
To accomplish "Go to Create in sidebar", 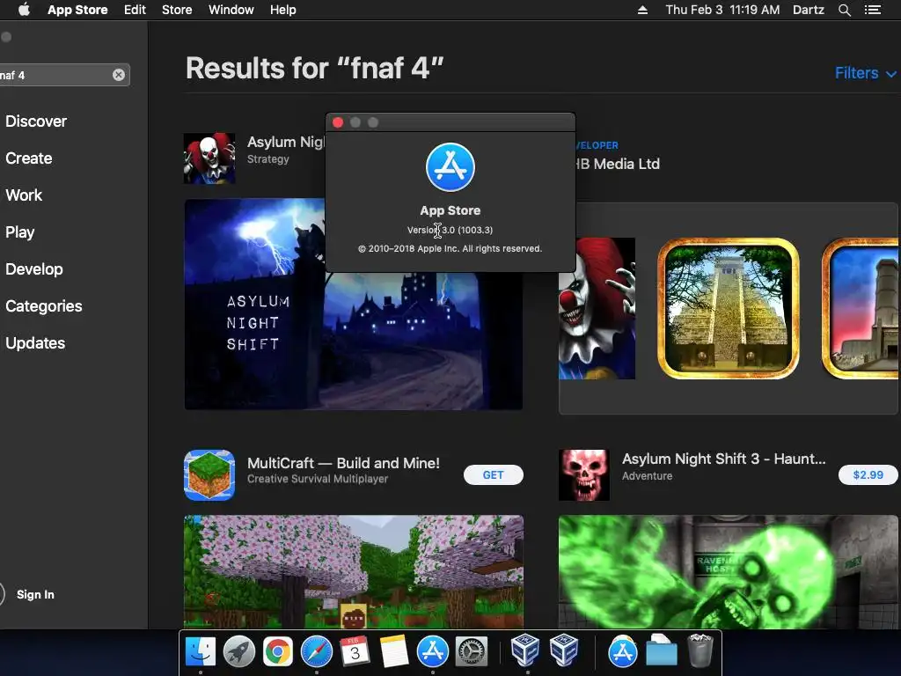I will click(29, 158).
